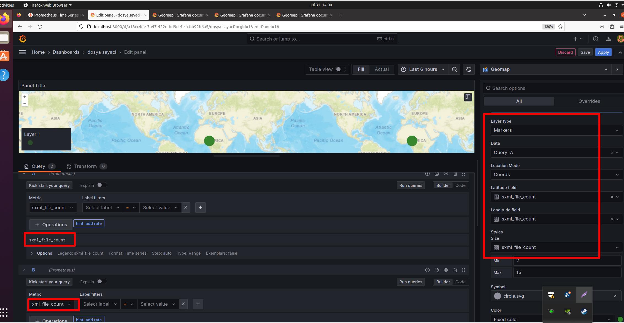Click the zoom-out magnifier above the panel

click(454, 69)
